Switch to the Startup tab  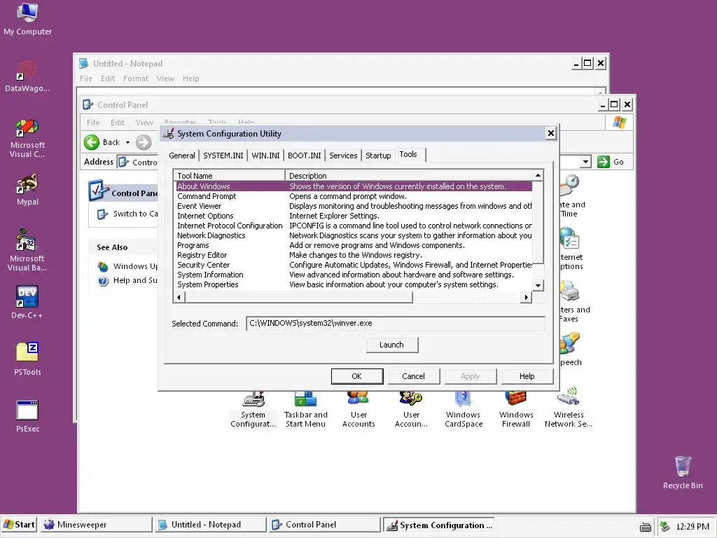[x=378, y=156]
